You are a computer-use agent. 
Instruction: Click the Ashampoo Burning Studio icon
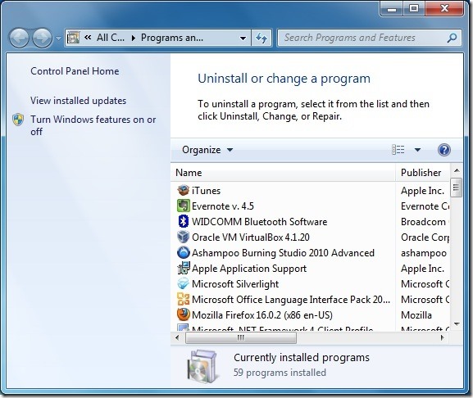pos(183,252)
